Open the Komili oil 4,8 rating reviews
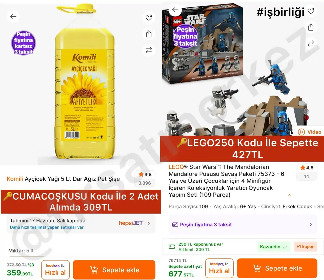The height and width of the screenshot is (280, 324). [x=145, y=178]
